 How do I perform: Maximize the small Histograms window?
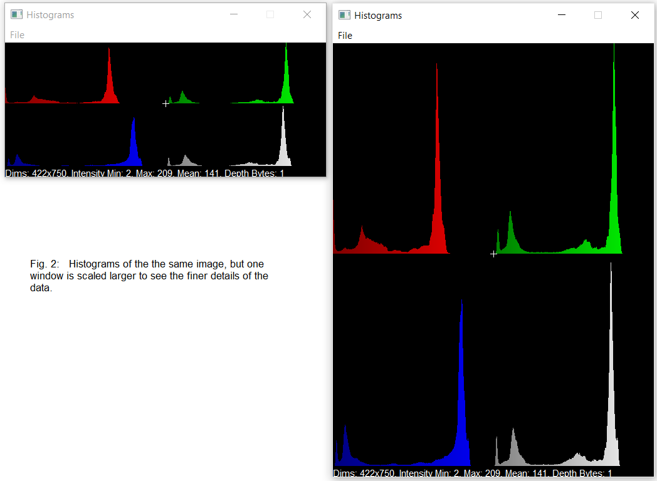pos(270,14)
